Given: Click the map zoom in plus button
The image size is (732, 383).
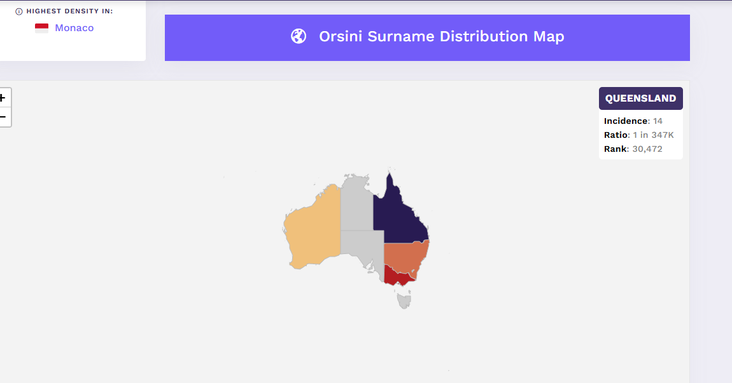Looking at the screenshot, I should click(4, 98).
